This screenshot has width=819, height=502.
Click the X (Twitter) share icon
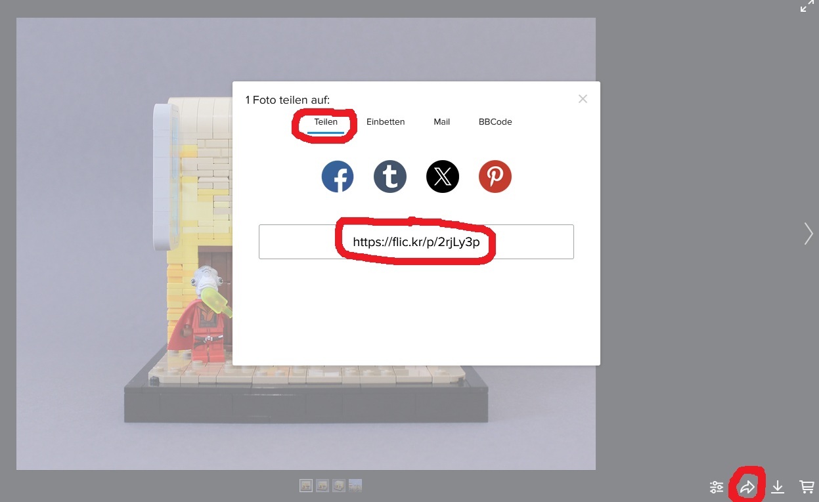point(443,177)
